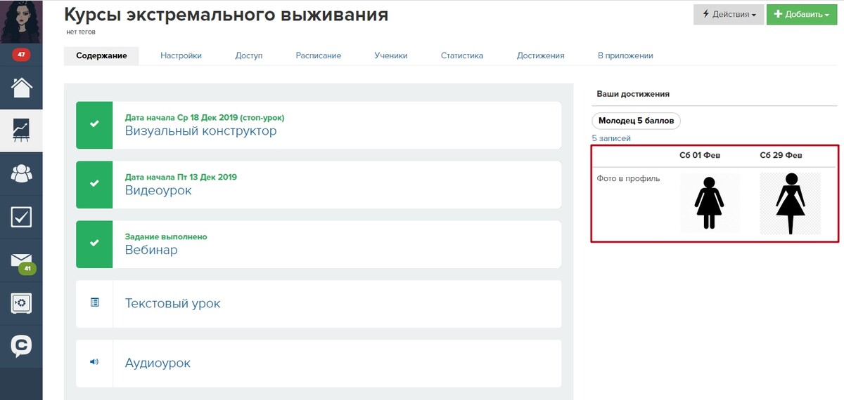Open the Текстовый урок lesson
Screen dimensions: 844x400
[x=172, y=304]
